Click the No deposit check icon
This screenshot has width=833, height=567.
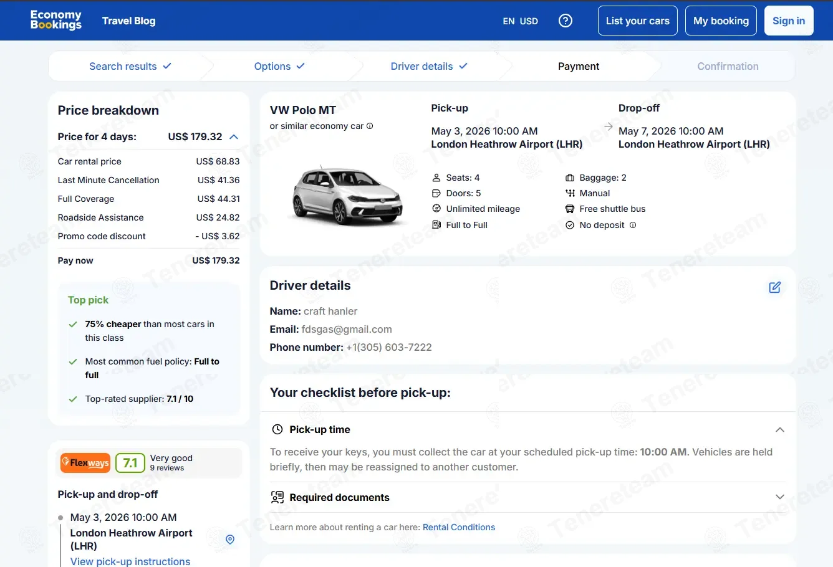click(x=570, y=225)
